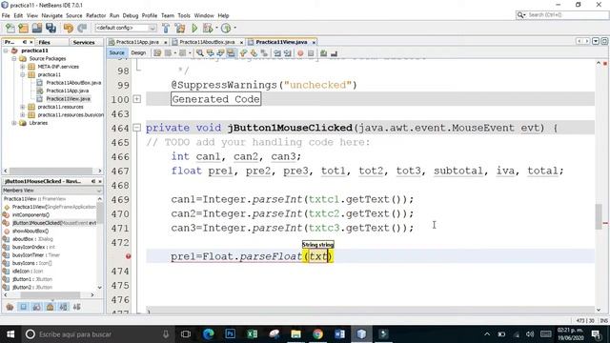Expand the META-INF.services package
Image resolution: width=610 pixels, height=343 pixels.
point(23,67)
